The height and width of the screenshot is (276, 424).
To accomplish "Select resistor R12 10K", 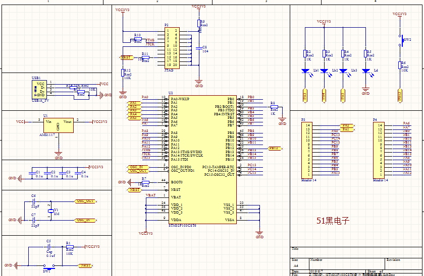I will click(x=123, y=73).
